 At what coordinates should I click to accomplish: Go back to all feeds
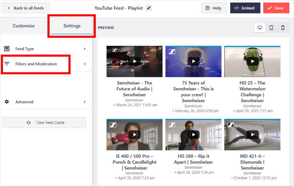[x=26, y=8]
